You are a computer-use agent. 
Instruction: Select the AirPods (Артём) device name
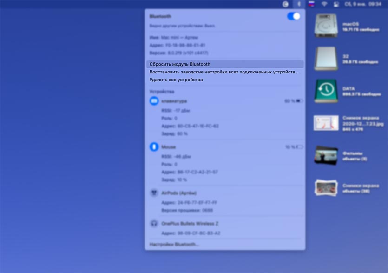click(x=178, y=193)
